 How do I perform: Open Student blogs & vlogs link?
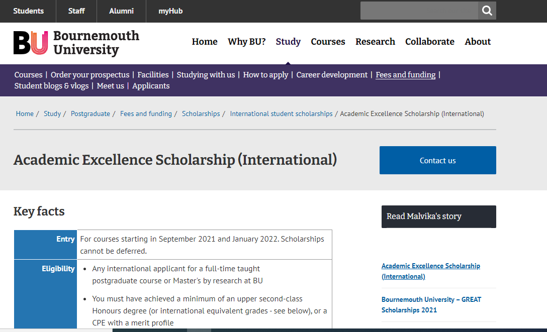click(x=51, y=86)
